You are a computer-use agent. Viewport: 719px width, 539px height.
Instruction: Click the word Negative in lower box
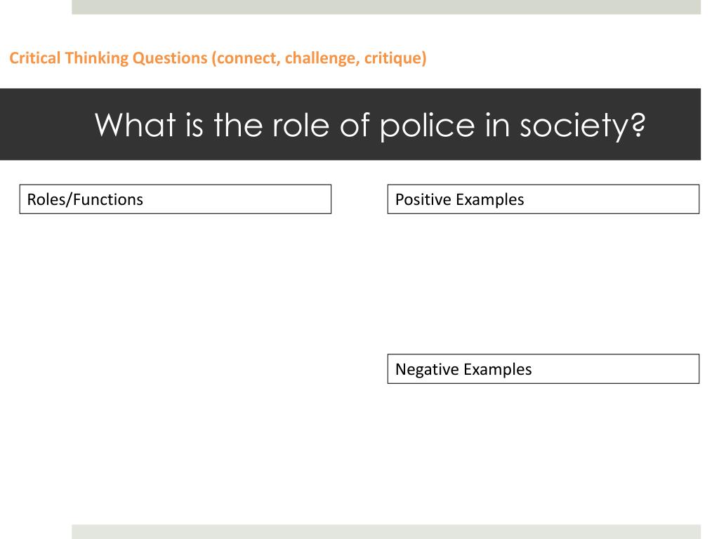[428, 369]
